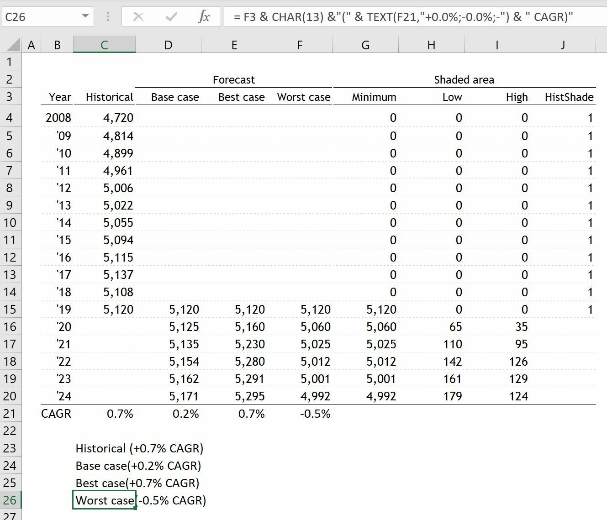The height and width of the screenshot is (520, 607).
Task: Select row 4 header
Action: pyautogui.click(x=10, y=117)
